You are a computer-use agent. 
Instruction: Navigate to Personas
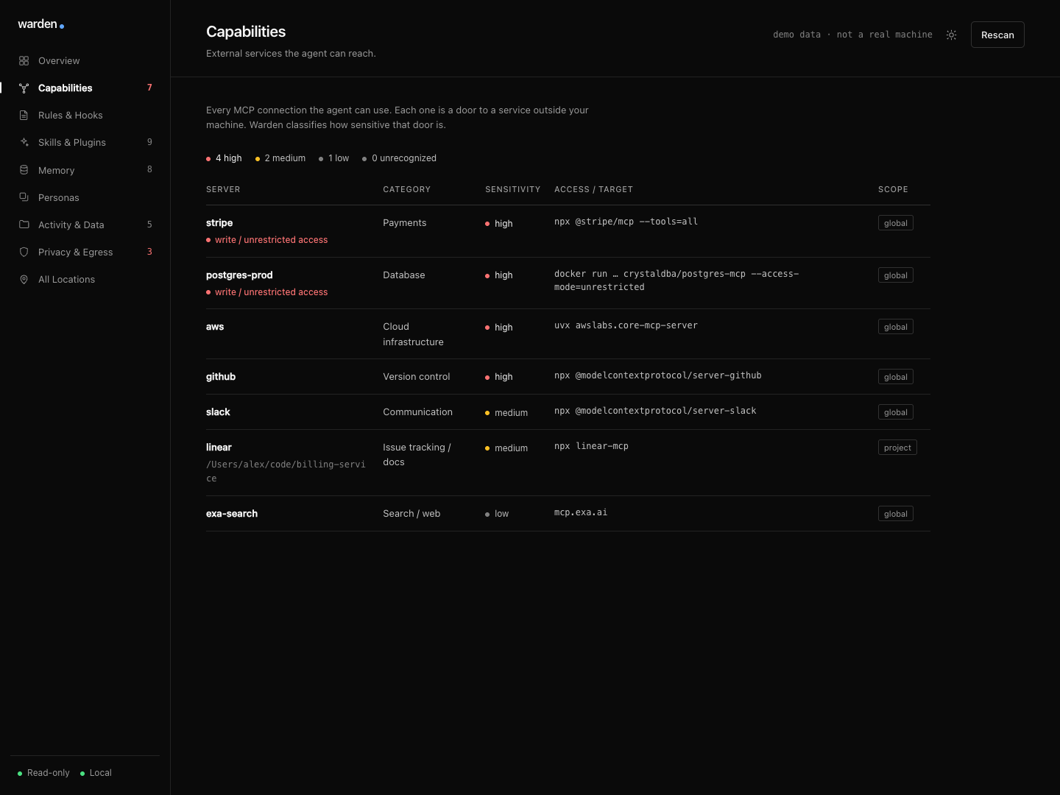85,197
